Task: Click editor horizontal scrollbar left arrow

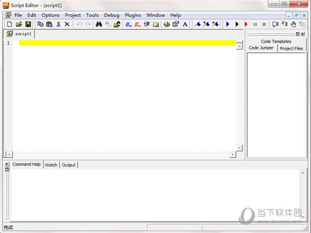Action: tap(9, 154)
